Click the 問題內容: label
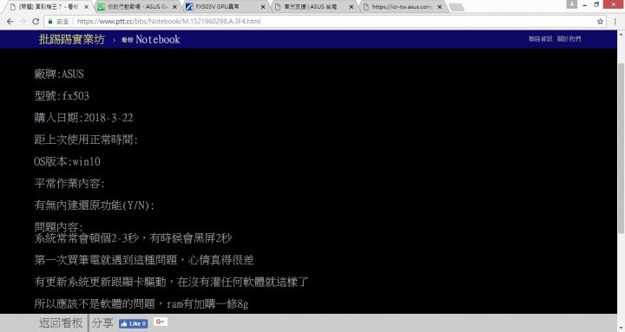 (59, 227)
